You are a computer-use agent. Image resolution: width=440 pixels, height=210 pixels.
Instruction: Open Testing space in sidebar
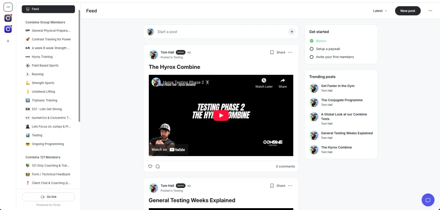coord(48,135)
